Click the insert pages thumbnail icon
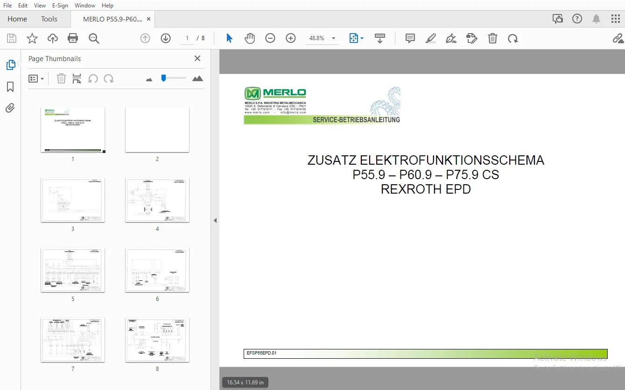The height and width of the screenshot is (390, 625). 77,79
